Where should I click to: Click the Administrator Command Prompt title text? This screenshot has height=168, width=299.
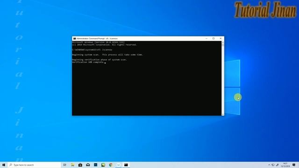click(x=97, y=38)
